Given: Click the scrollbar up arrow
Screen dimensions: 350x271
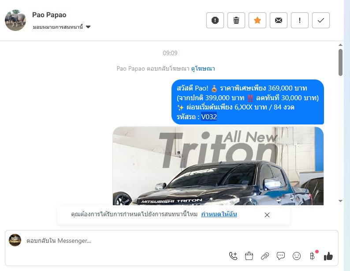Looking at the screenshot, I should (x=340, y=45).
